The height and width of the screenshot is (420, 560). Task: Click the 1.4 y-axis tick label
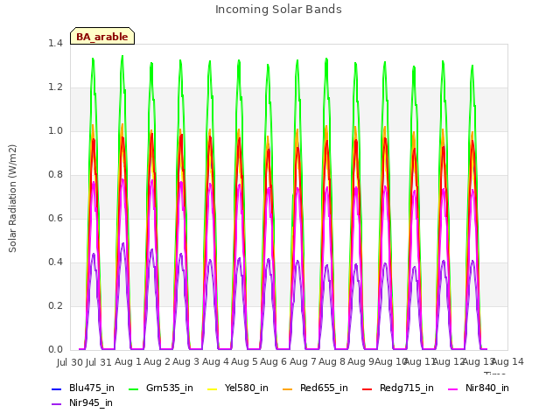click(55, 43)
